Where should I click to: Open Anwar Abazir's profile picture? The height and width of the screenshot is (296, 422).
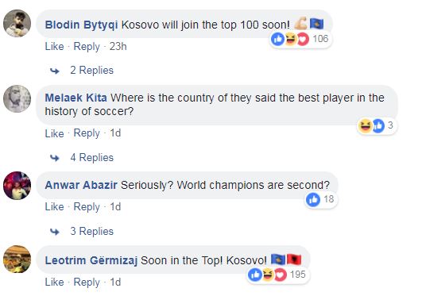[x=17, y=186]
